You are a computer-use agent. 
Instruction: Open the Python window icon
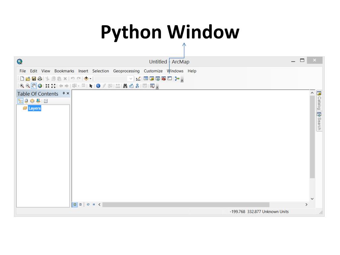coord(170,78)
